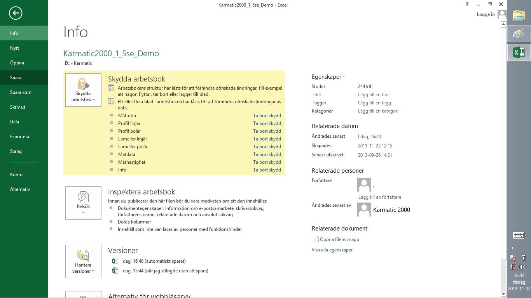
Task: Click the Lägg till en författare field
Action: coord(380,197)
